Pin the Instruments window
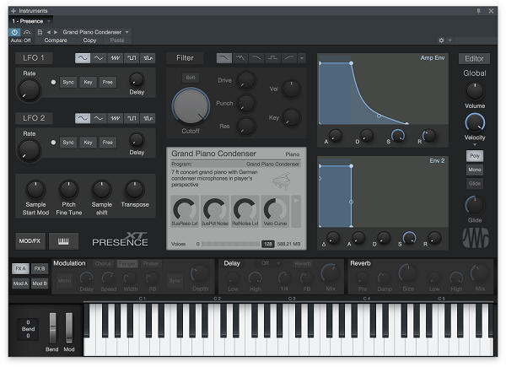 coord(478,11)
